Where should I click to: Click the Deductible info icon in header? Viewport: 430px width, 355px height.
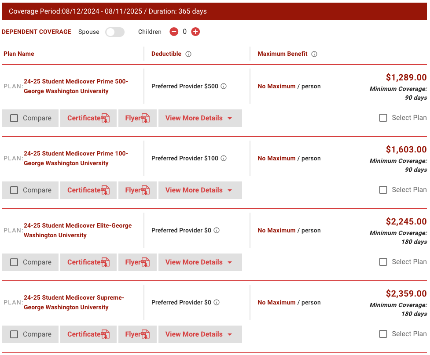[188, 54]
